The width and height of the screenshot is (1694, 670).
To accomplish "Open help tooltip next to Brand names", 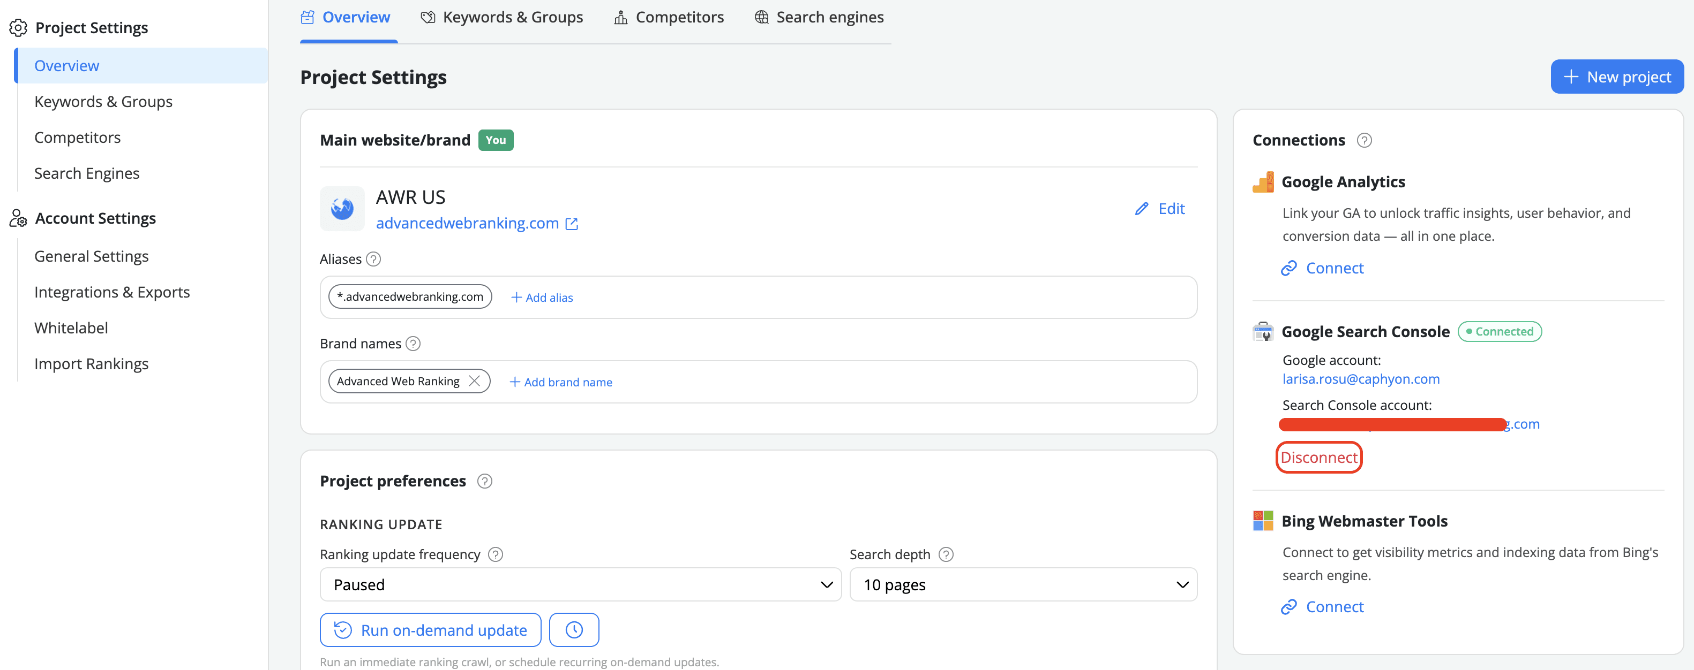I will coord(413,344).
